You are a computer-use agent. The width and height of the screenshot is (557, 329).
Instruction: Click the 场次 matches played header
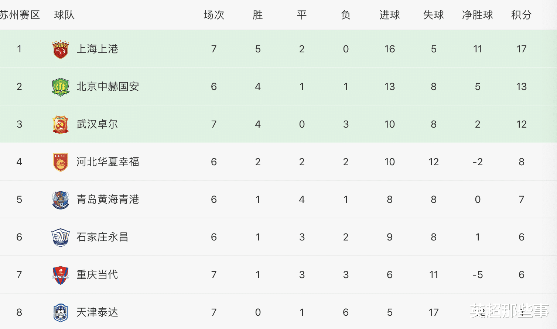click(214, 15)
